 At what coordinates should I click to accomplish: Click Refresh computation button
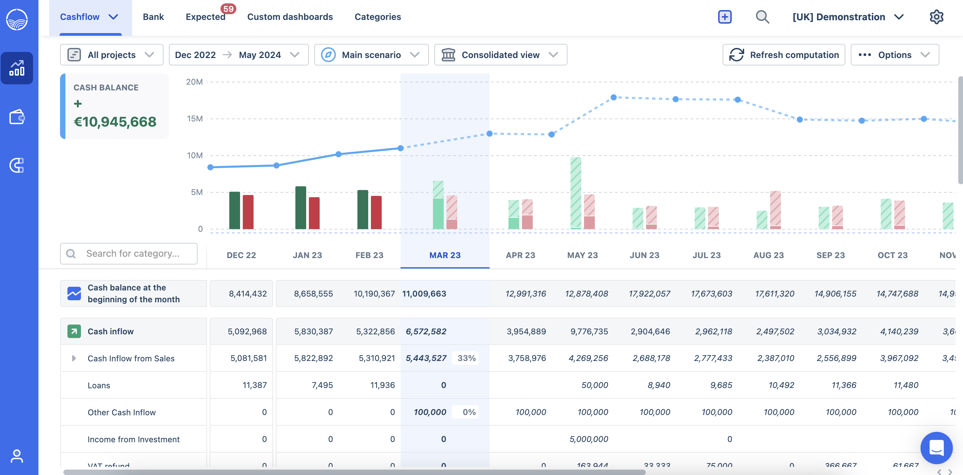pyautogui.click(x=784, y=55)
